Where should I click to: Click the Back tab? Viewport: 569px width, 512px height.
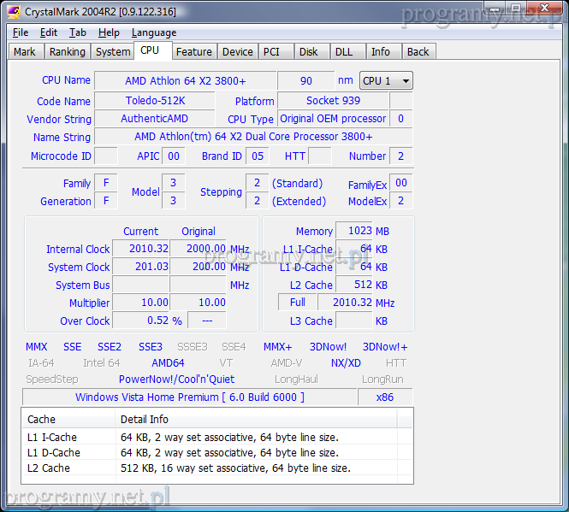tap(418, 52)
